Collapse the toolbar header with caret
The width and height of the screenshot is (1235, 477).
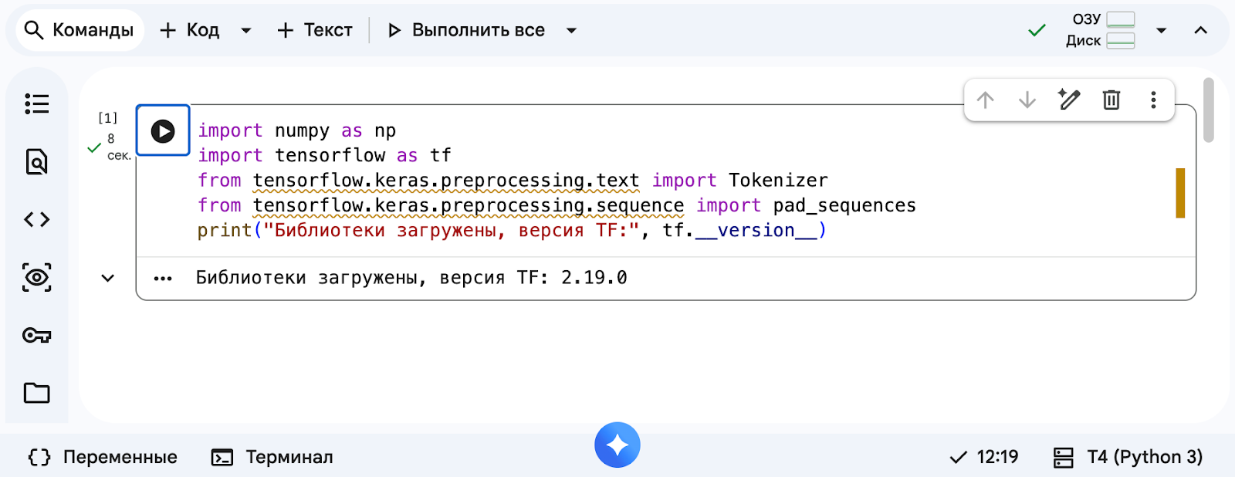[1200, 31]
